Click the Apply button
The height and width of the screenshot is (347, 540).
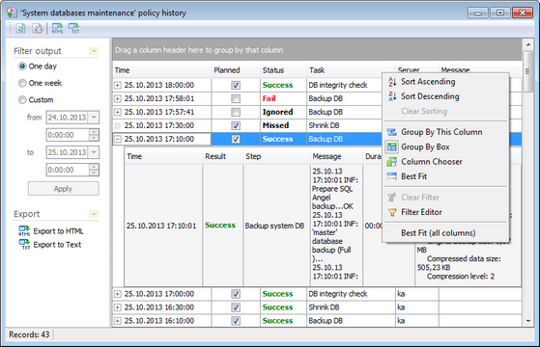click(x=64, y=189)
